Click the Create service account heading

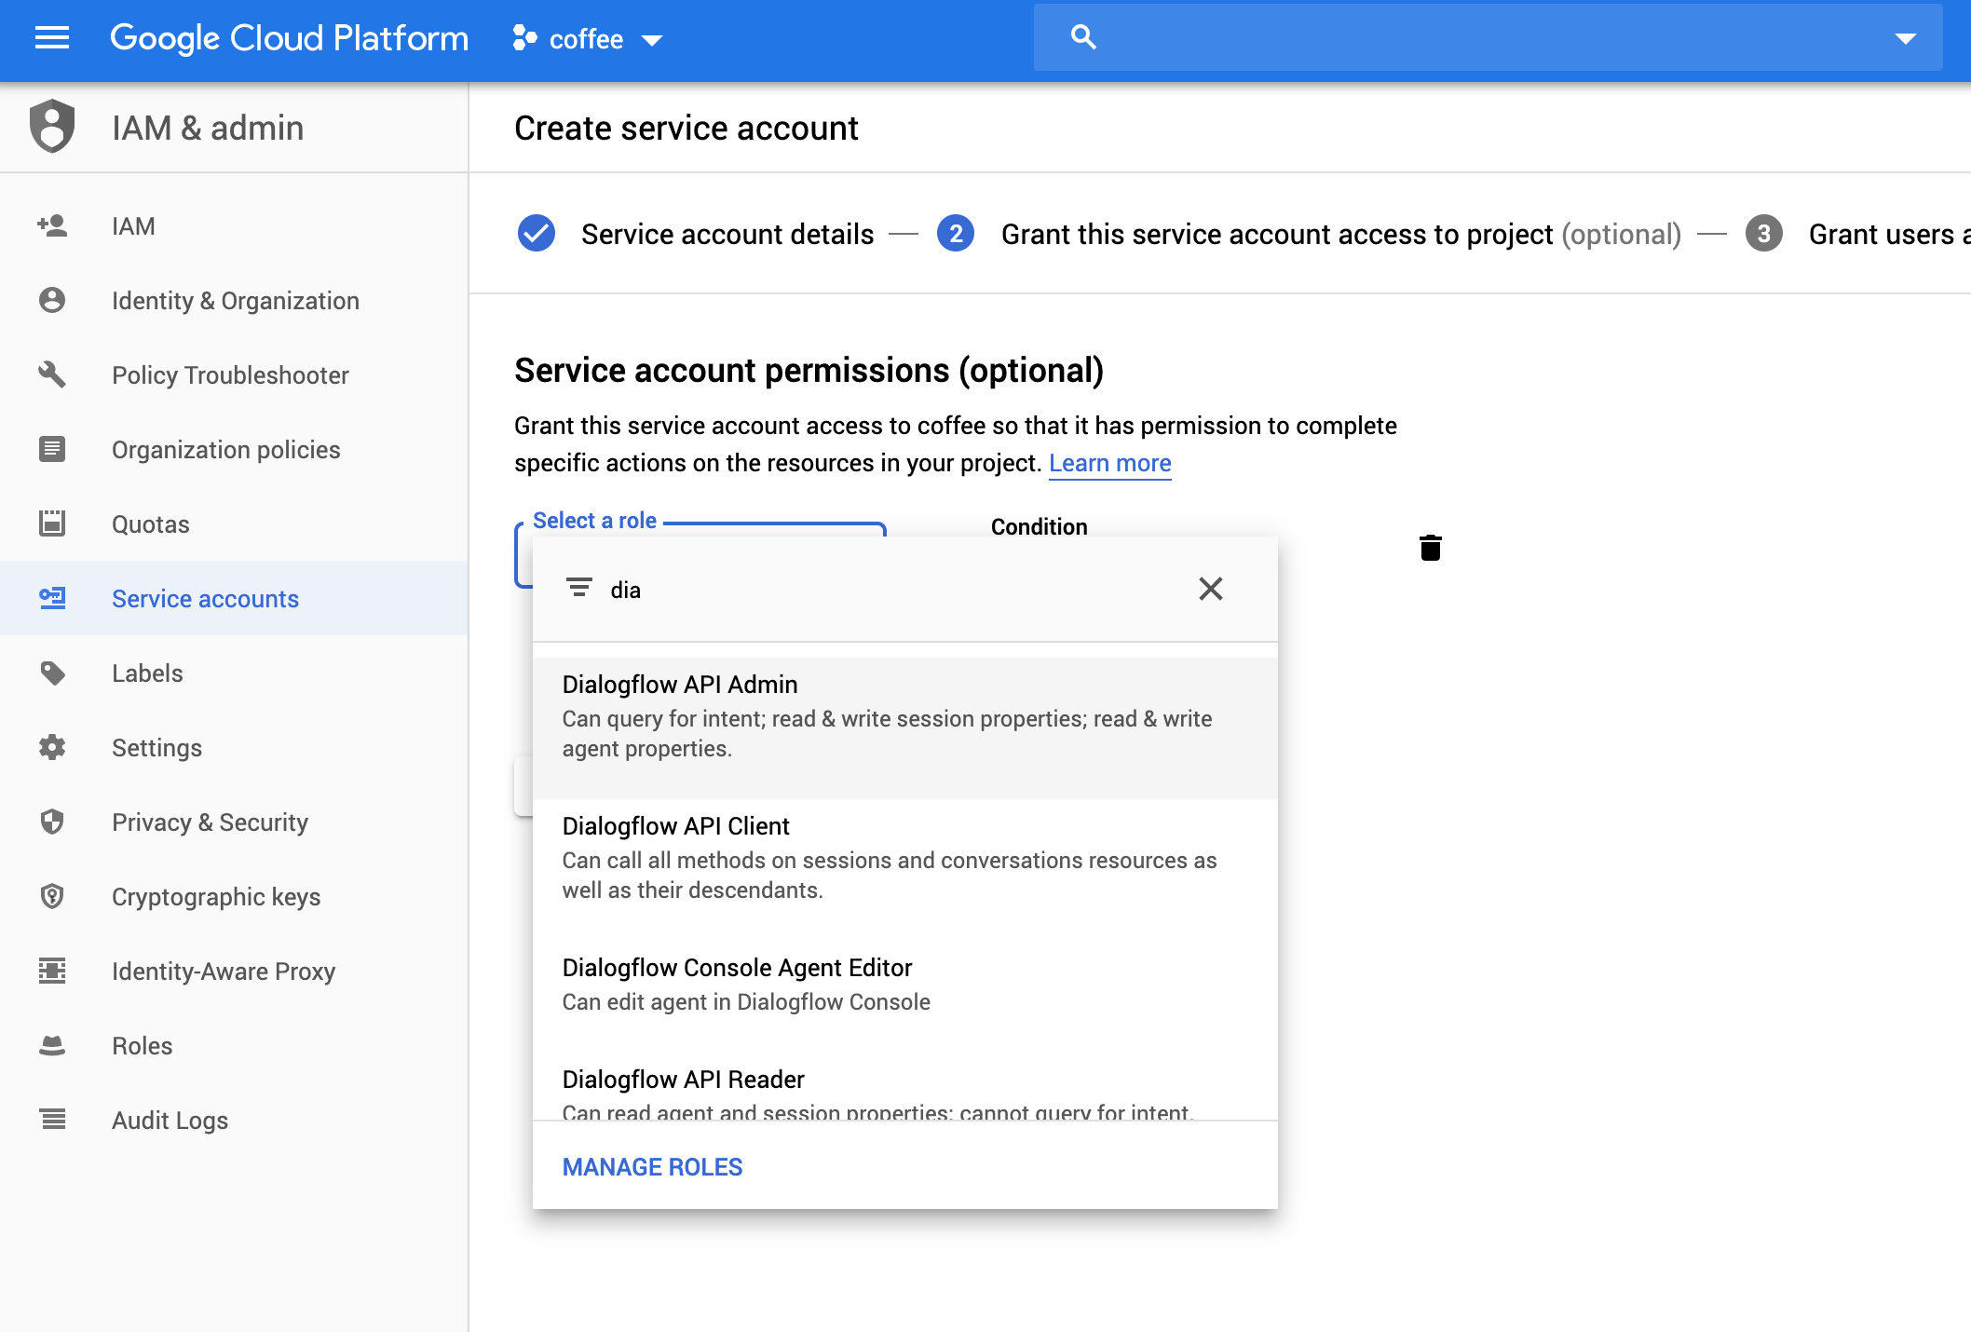686,128
